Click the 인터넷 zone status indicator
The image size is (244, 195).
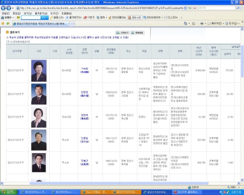(x=193, y=187)
